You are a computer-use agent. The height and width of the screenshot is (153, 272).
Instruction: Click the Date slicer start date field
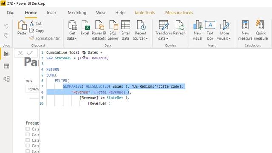click(x=32, y=89)
